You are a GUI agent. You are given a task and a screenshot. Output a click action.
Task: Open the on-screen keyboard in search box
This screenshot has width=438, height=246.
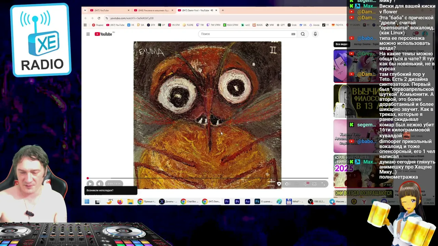coord(293,34)
